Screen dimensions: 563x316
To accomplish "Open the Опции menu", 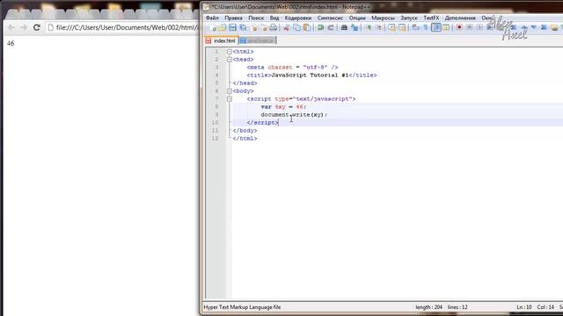I will click(x=357, y=18).
